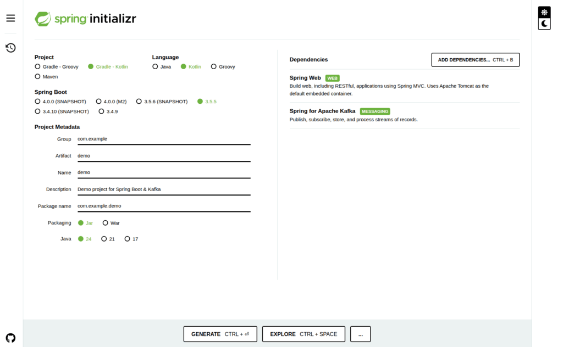Click the Generate button

[220, 334]
